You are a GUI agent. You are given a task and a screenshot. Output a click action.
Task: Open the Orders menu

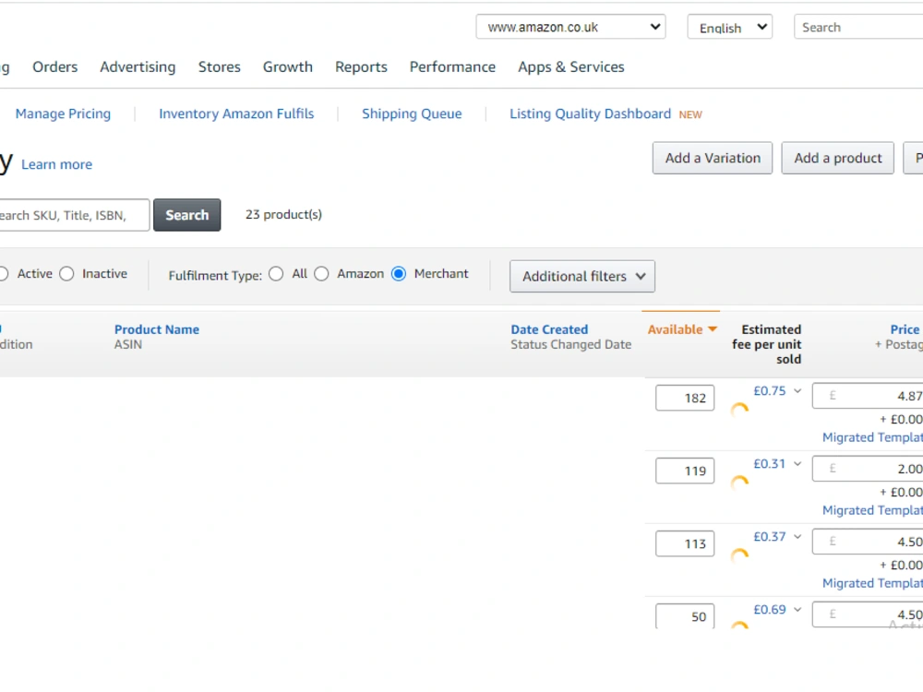(54, 67)
